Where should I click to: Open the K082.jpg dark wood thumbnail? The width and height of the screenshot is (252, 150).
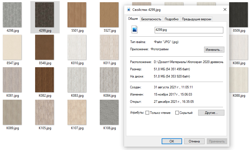45,80
